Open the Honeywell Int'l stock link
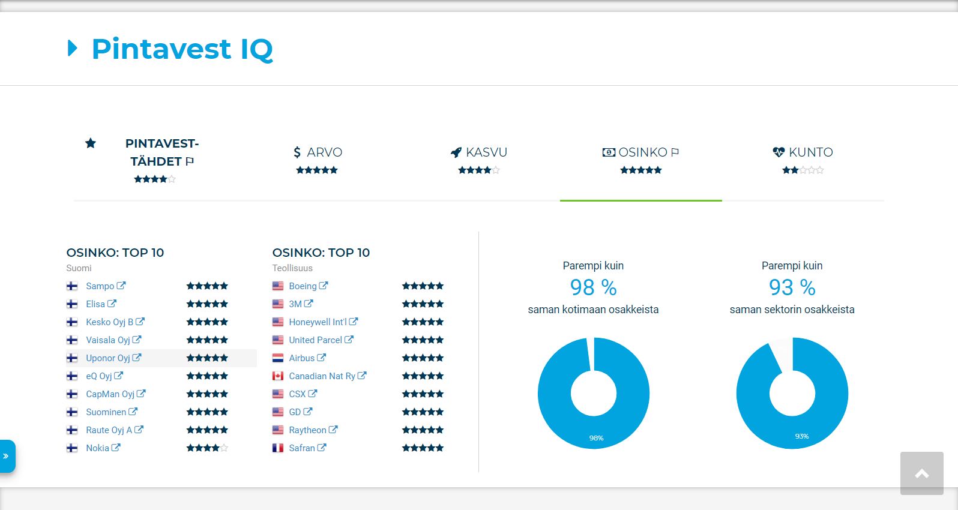The height and width of the screenshot is (510, 958). (x=324, y=322)
